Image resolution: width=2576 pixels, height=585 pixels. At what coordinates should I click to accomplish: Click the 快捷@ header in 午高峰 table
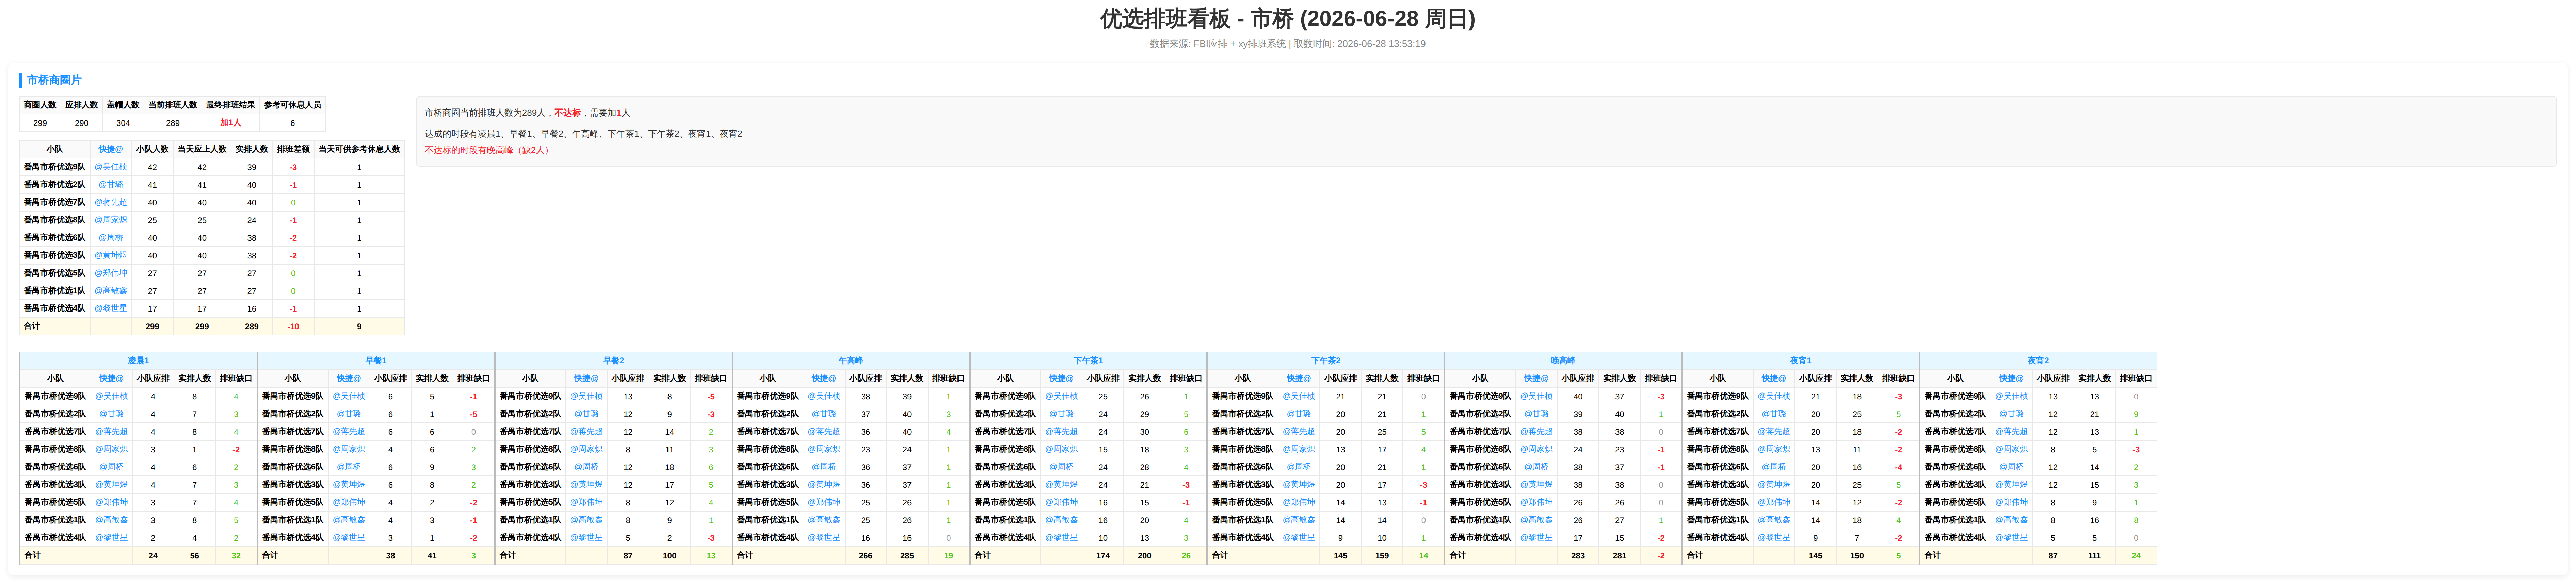click(x=824, y=379)
